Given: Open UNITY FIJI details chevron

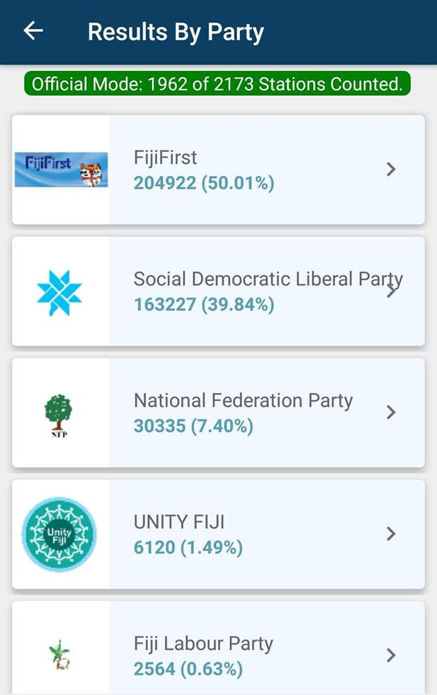Looking at the screenshot, I should pyautogui.click(x=391, y=534).
